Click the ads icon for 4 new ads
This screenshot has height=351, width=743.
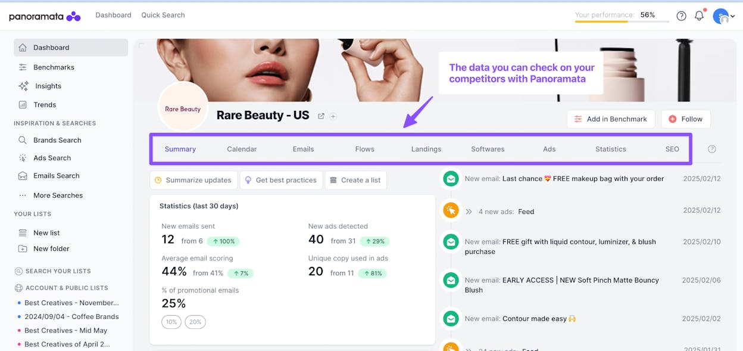(451, 210)
